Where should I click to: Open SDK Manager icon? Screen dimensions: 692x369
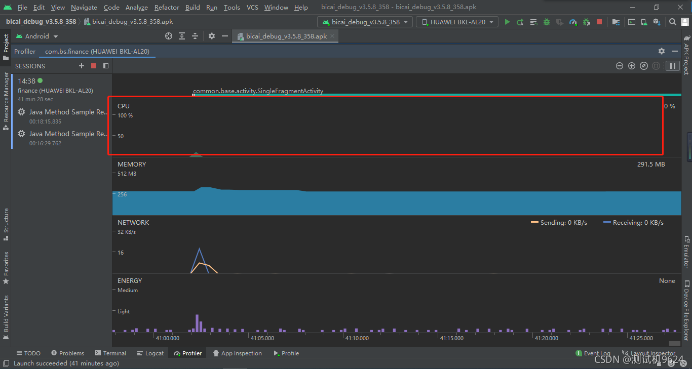(657, 22)
